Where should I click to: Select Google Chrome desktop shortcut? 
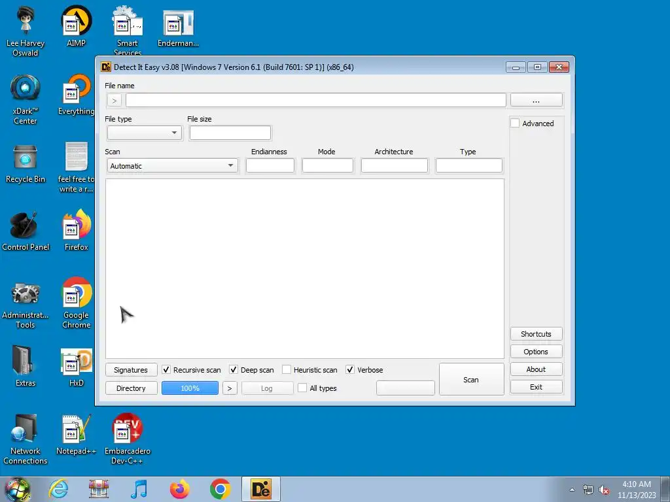(x=76, y=303)
